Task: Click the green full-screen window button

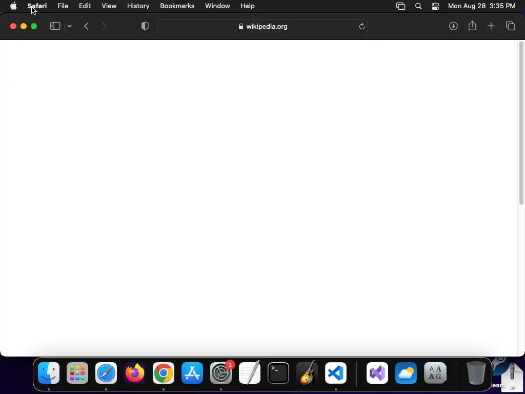Action: pyautogui.click(x=34, y=26)
